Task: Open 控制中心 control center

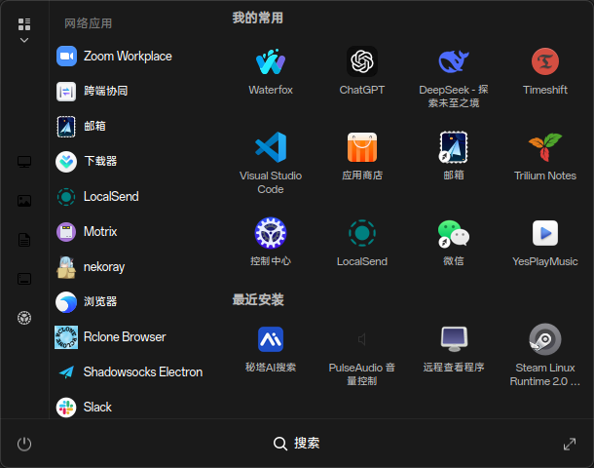Action: coord(271,243)
